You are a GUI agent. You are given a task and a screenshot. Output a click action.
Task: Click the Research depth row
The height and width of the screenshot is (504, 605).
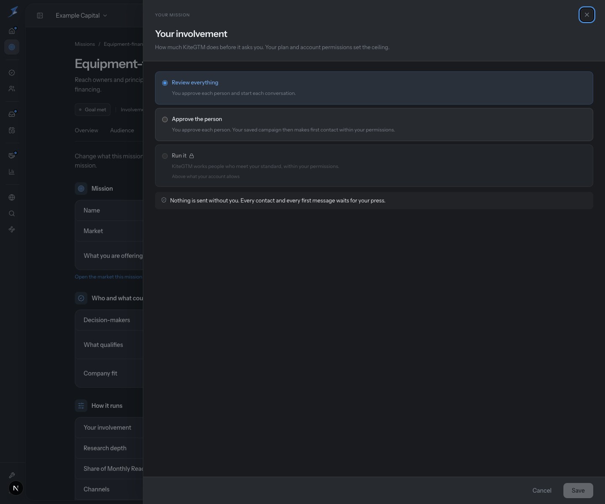click(109, 448)
